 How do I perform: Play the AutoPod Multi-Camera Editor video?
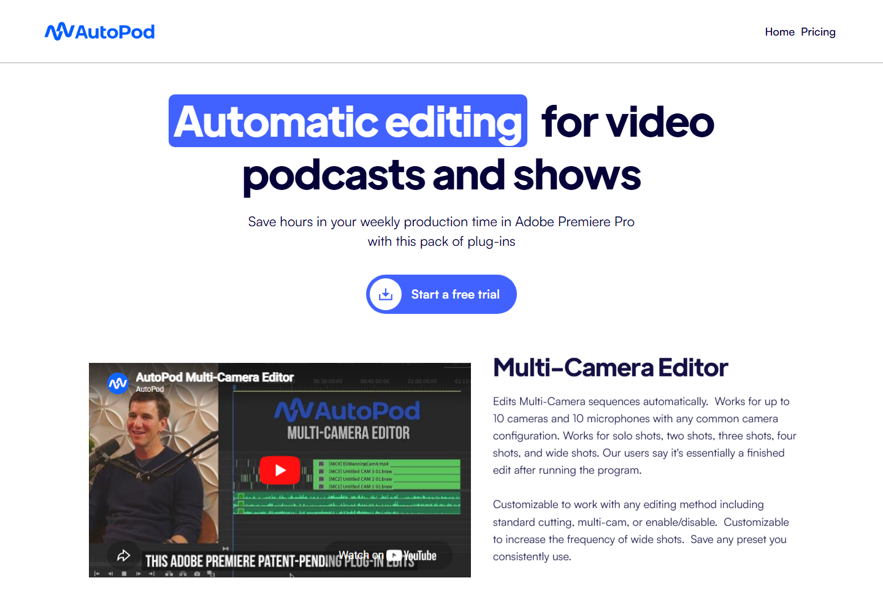pos(280,470)
